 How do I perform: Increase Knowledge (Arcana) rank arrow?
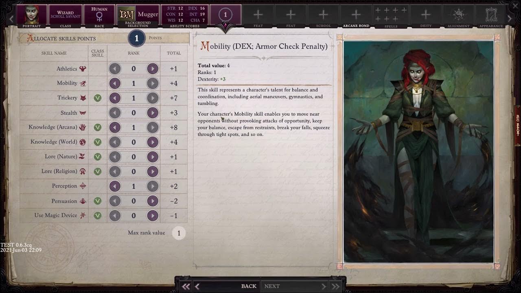152,127
